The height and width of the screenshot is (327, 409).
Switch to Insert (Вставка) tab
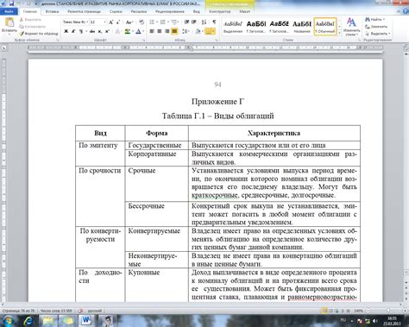click(52, 11)
